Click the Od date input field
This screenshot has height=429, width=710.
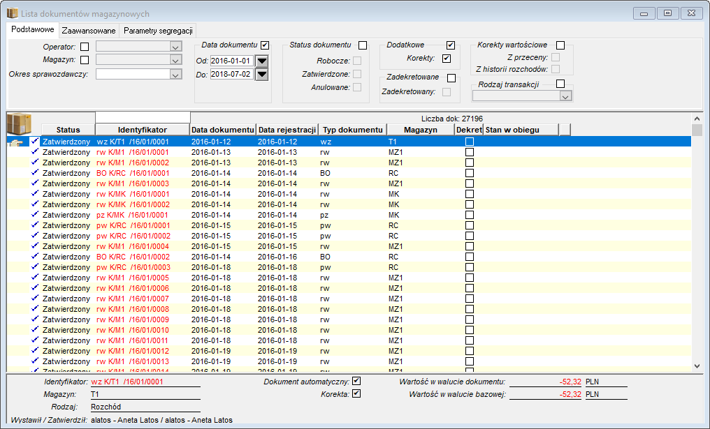pos(231,61)
